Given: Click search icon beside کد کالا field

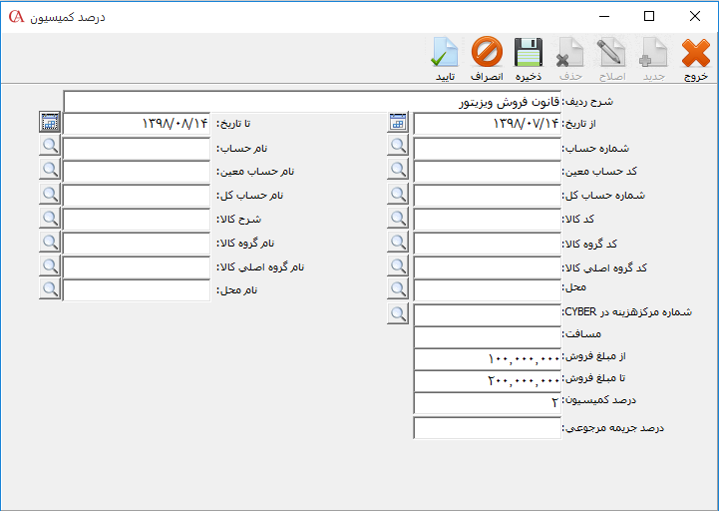Looking at the screenshot, I should (x=398, y=219).
